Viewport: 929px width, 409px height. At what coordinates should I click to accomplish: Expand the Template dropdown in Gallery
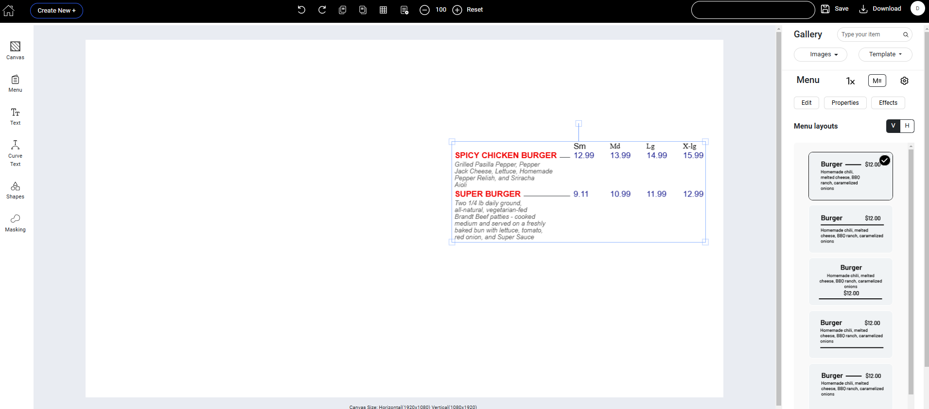click(x=885, y=54)
